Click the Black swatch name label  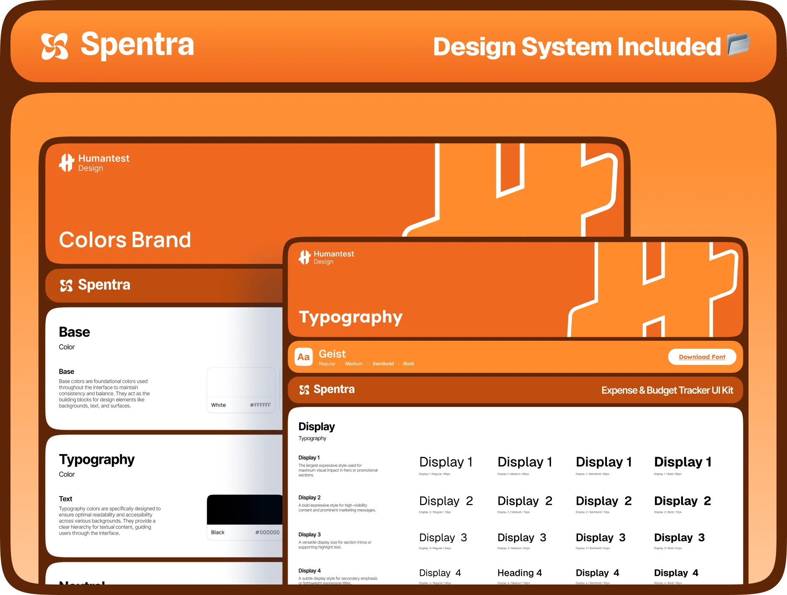[218, 532]
